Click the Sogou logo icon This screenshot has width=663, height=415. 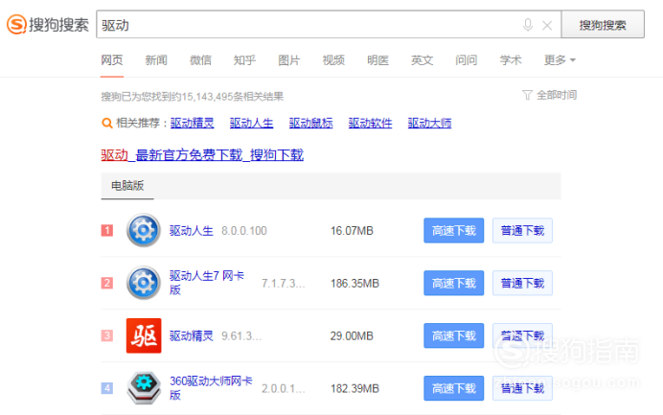[16, 24]
